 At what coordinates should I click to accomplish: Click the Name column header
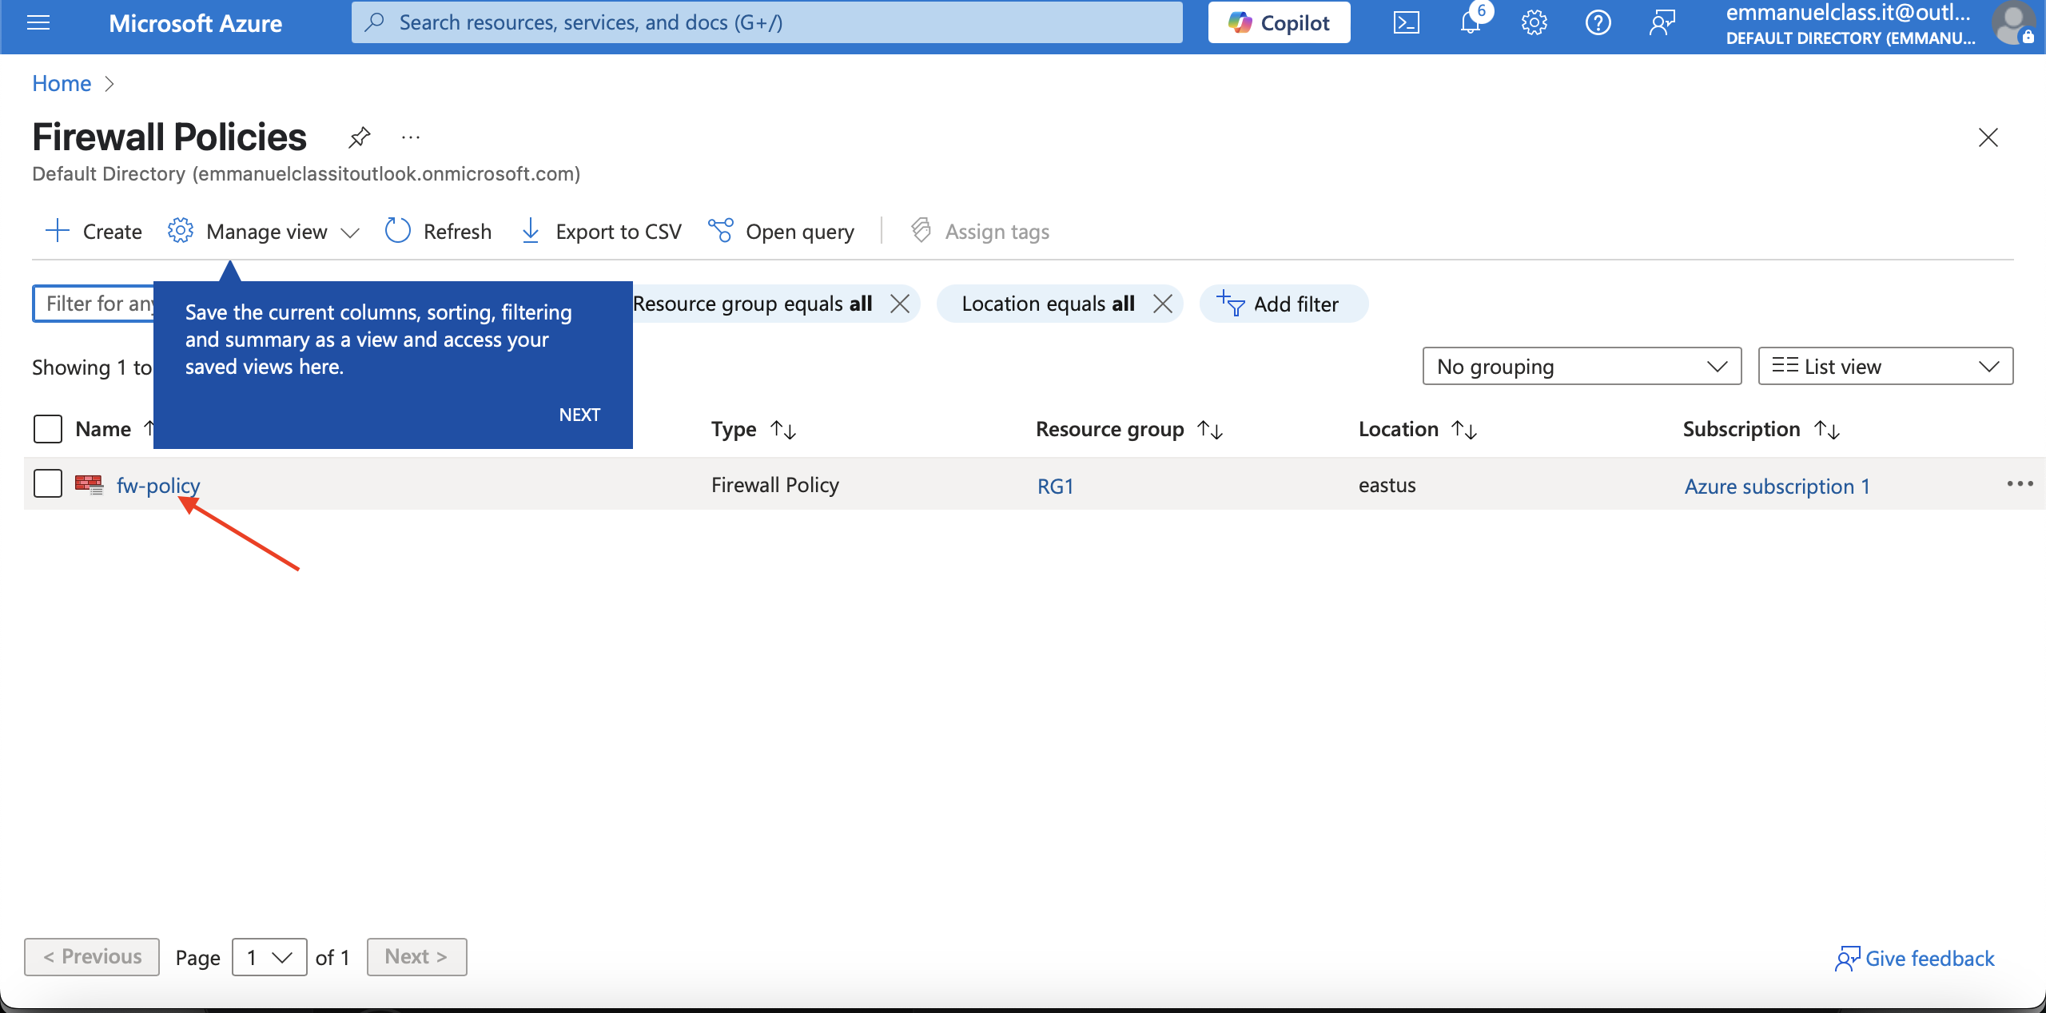(x=103, y=429)
